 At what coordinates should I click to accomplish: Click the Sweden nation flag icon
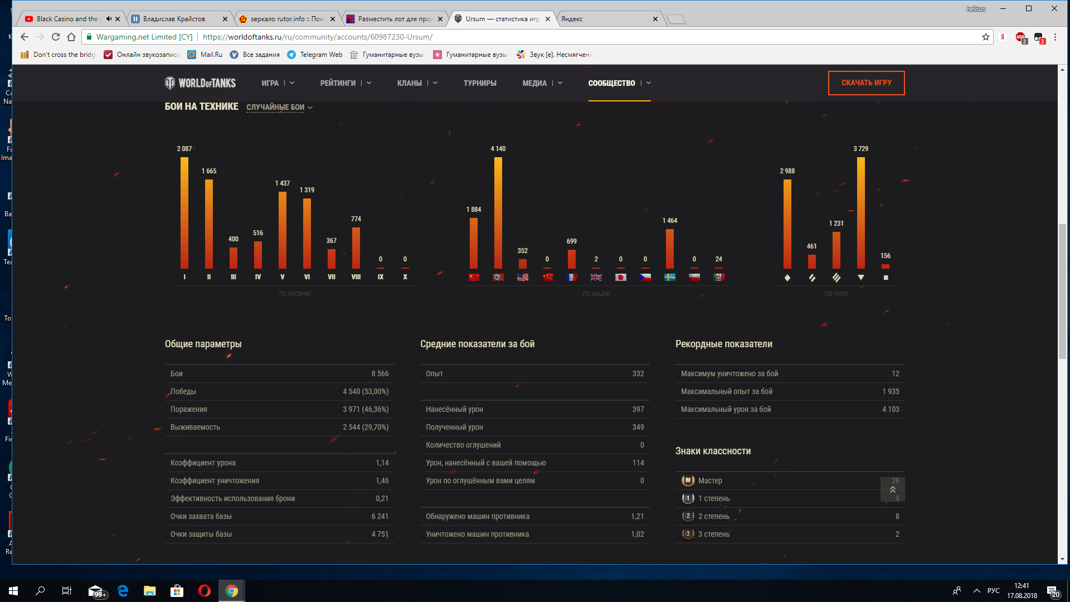pos(670,277)
